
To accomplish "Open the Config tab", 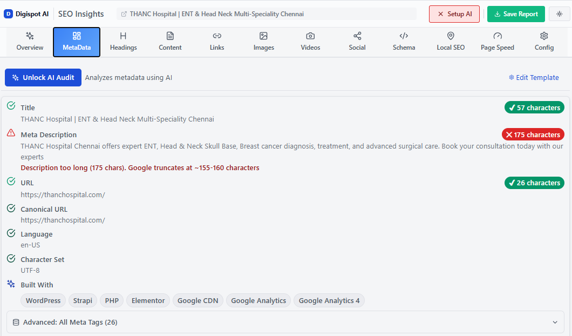I will (544, 42).
